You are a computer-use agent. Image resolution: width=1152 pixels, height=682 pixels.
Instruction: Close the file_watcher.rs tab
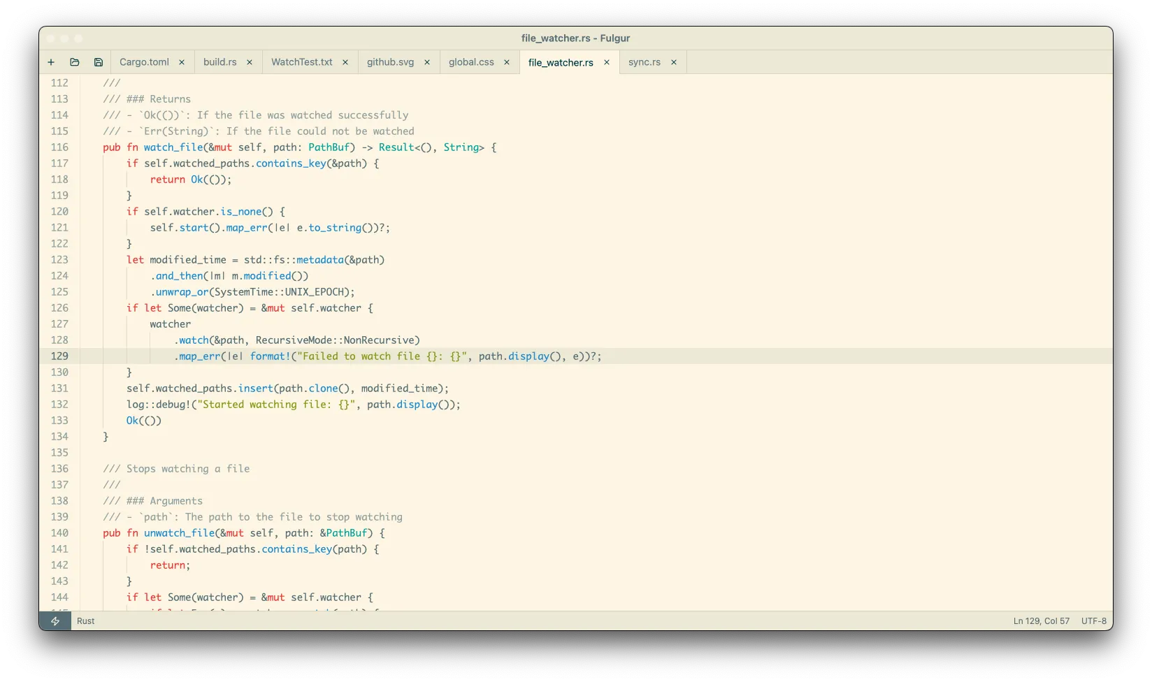pyautogui.click(x=607, y=62)
